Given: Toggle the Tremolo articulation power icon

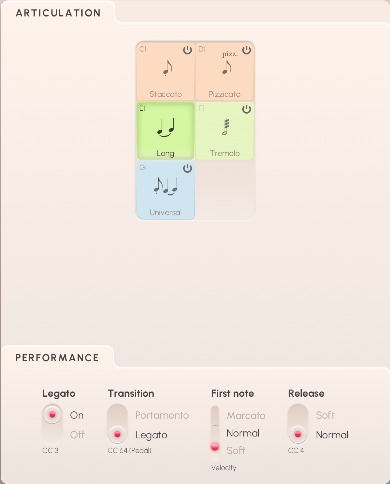Looking at the screenshot, I should point(247,109).
